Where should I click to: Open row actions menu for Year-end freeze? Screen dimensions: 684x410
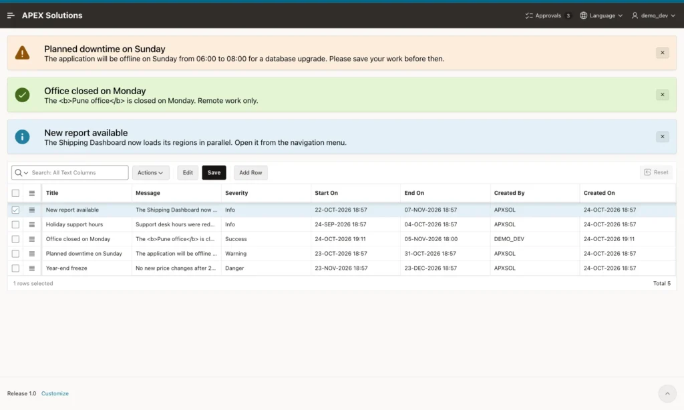pyautogui.click(x=32, y=268)
